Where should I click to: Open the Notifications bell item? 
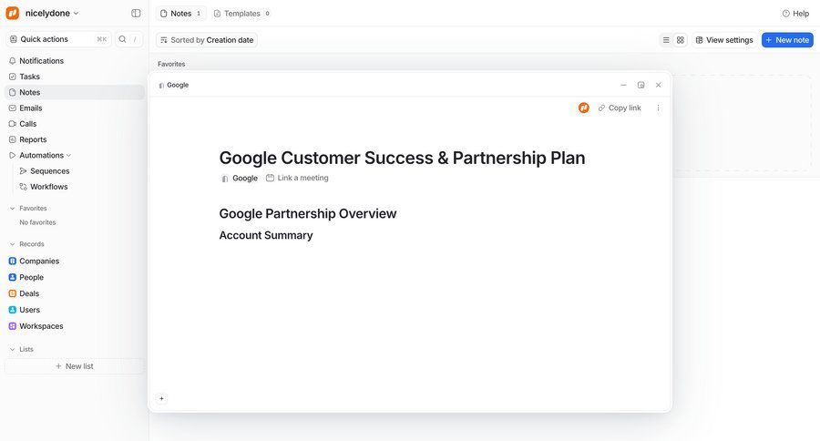41,61
